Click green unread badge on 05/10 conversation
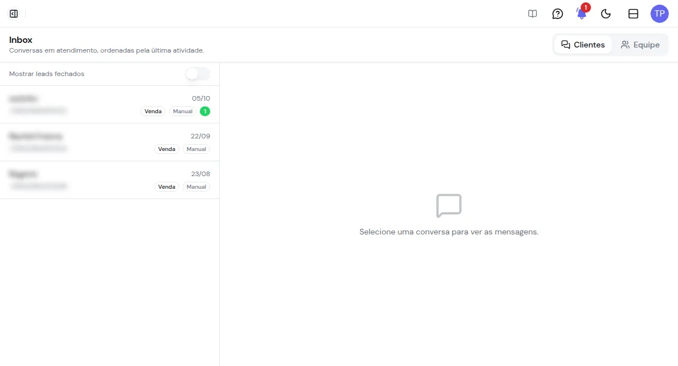The height and width of the screenshot is (366, 678). 205,112
